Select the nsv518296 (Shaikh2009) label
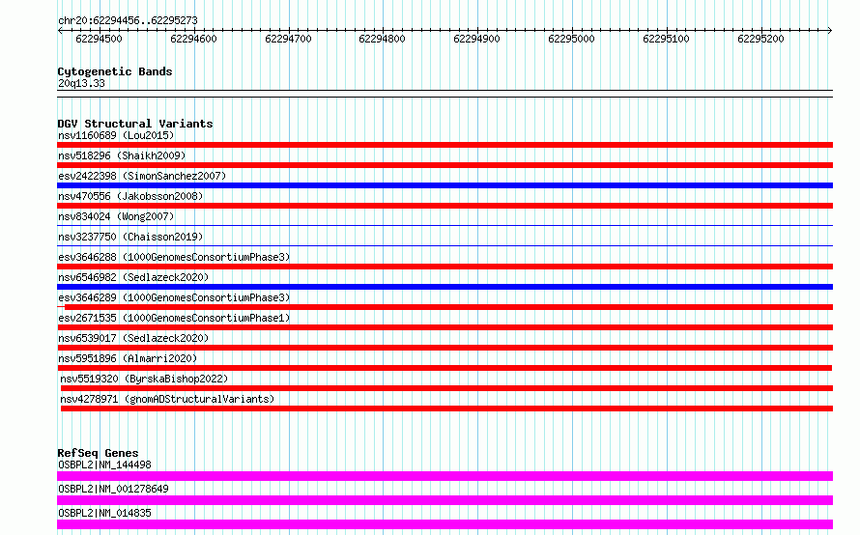This screenshot has height=535, width=860. coord(122,155)
